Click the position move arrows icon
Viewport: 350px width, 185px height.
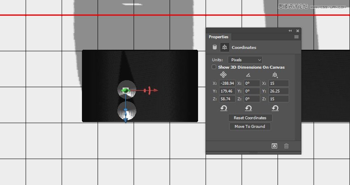[x=223, y=75]
